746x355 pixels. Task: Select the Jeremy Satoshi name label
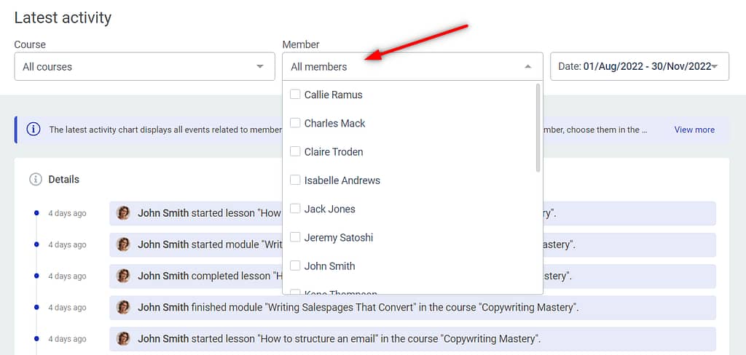click(338, 237)
